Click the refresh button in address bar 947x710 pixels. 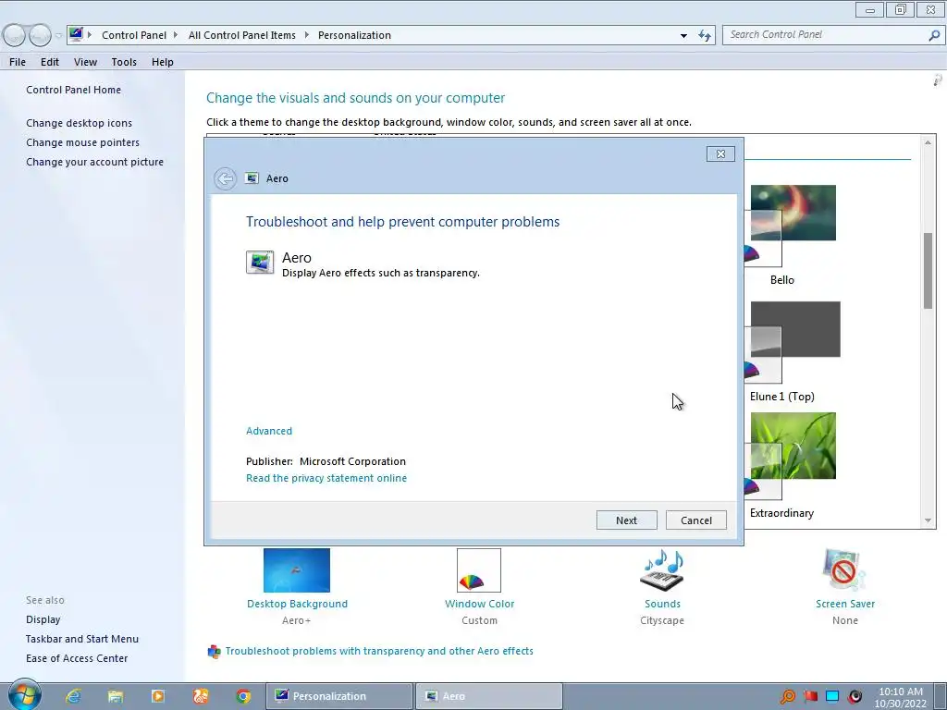click(704, 36)
